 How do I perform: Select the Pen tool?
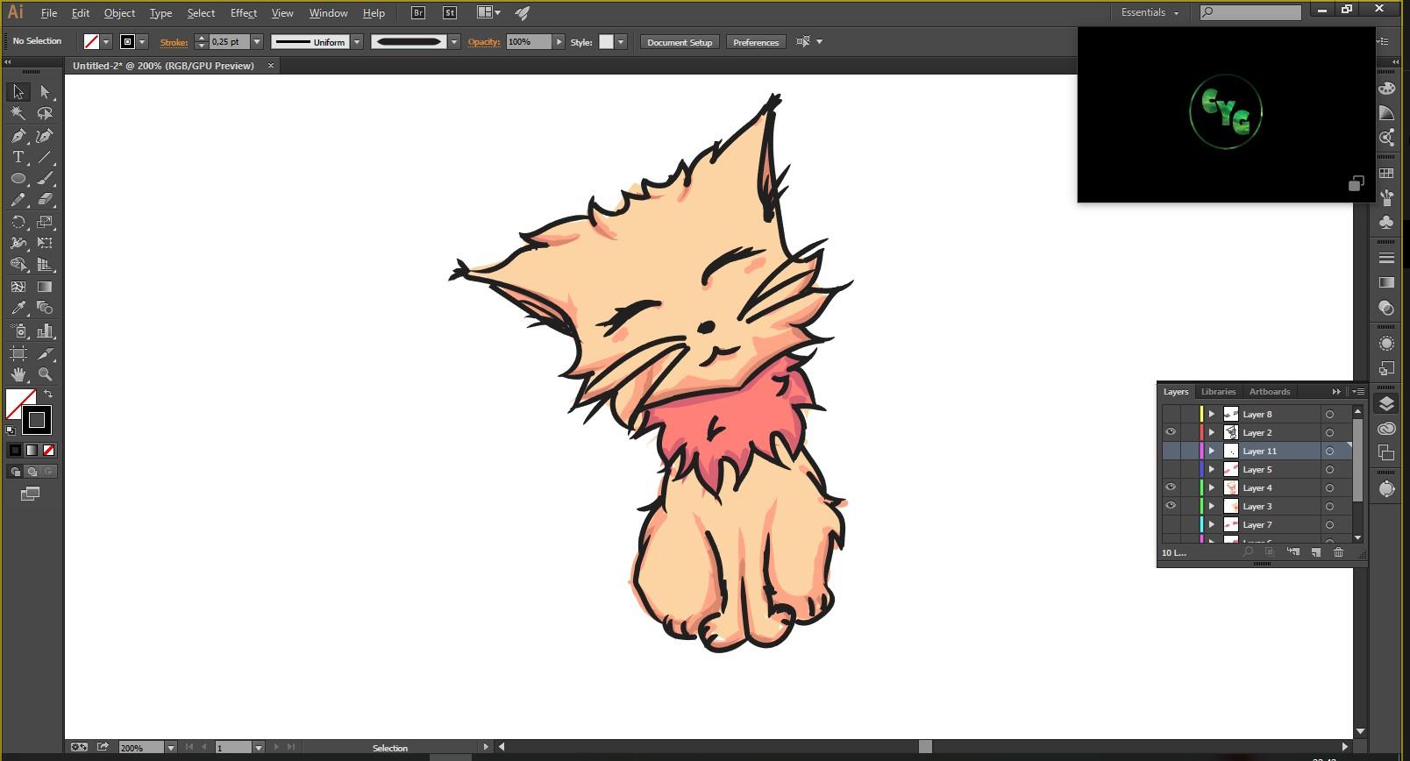(x=18, y=136)
